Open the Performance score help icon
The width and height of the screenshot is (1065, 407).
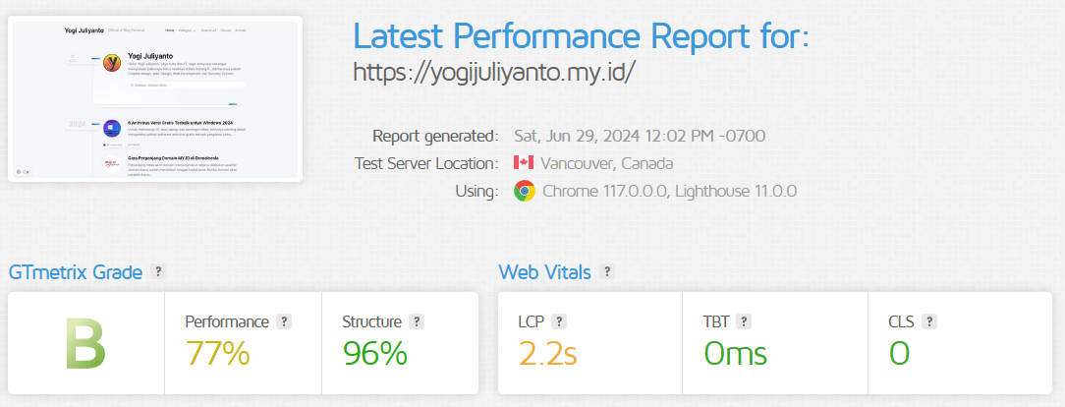tap(285, 322)
